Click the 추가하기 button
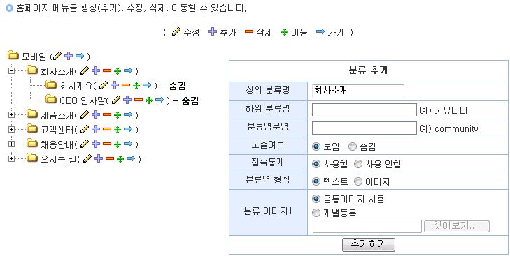510x256 pixels. 369,245
